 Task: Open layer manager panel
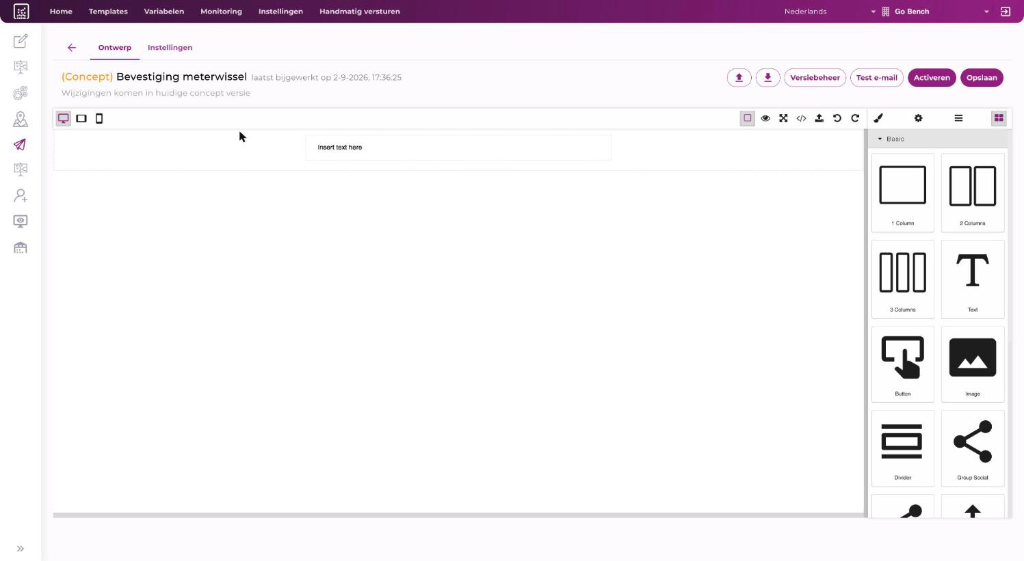tap(958, 118)
